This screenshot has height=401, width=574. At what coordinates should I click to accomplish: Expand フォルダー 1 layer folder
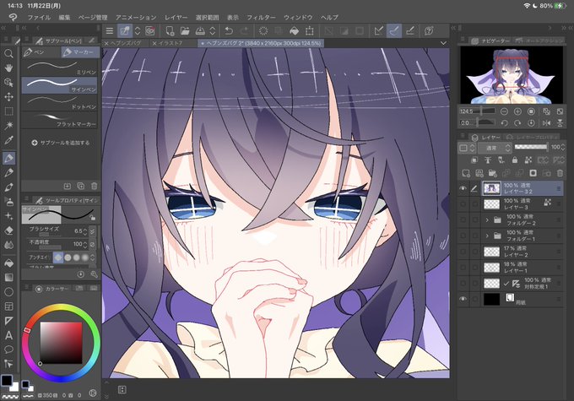[x=487, y=236]
